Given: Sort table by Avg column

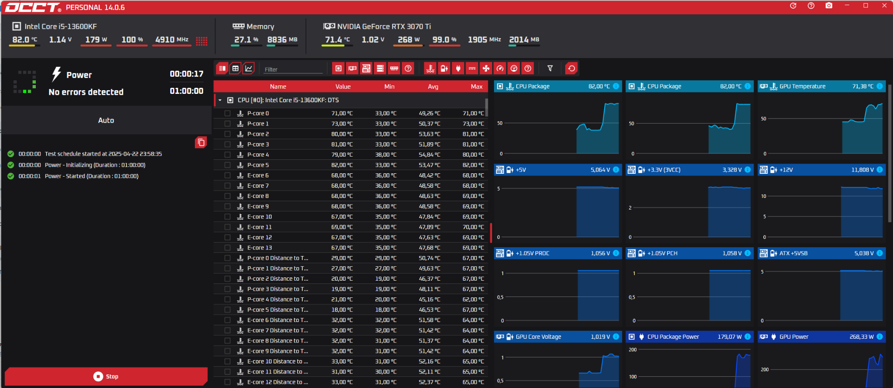Looking at the screenshot, I should tap(433, 87).
